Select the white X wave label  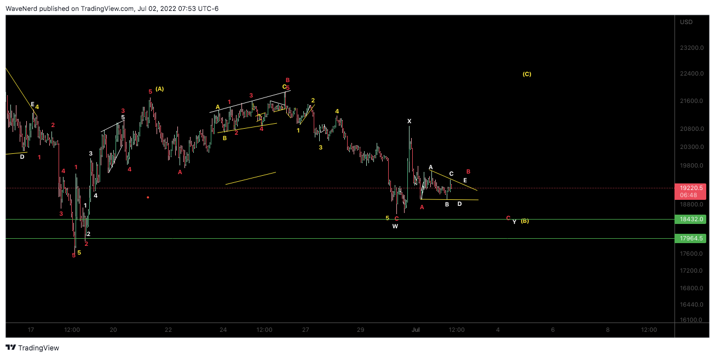(x=409, y=121)
